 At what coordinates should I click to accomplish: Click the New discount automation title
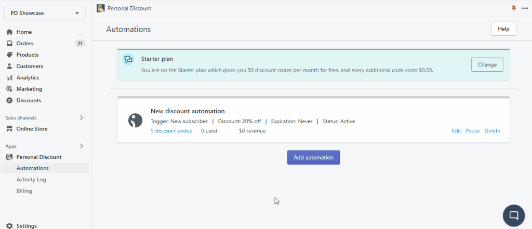point(188,111)
